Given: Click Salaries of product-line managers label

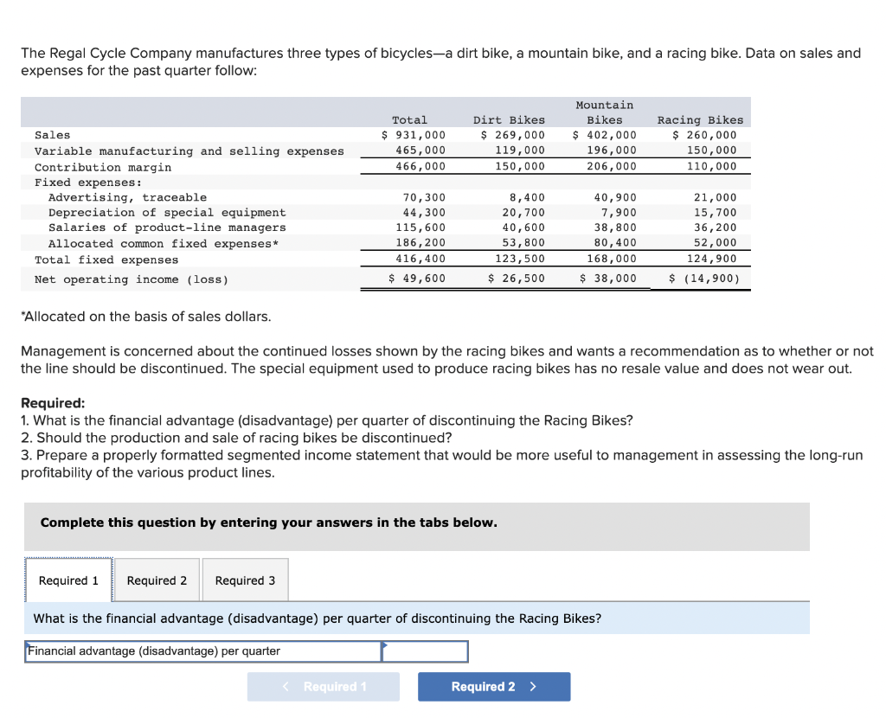Looking at the screenshot, I should click(167, 228).
